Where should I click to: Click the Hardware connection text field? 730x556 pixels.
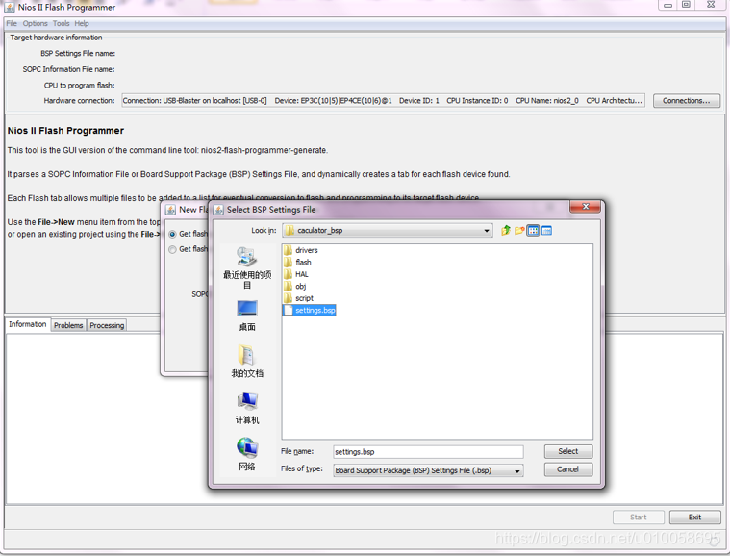[x=383, y=101]
